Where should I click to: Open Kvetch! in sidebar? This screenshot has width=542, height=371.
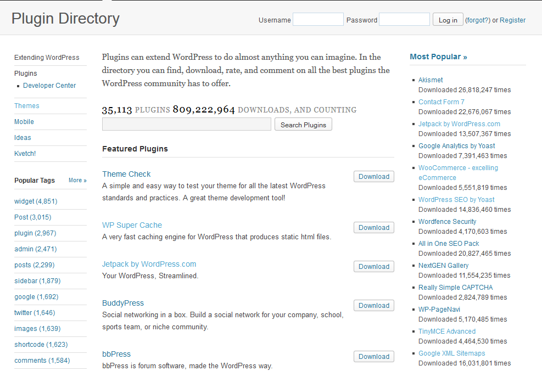(x=25, y=153)
